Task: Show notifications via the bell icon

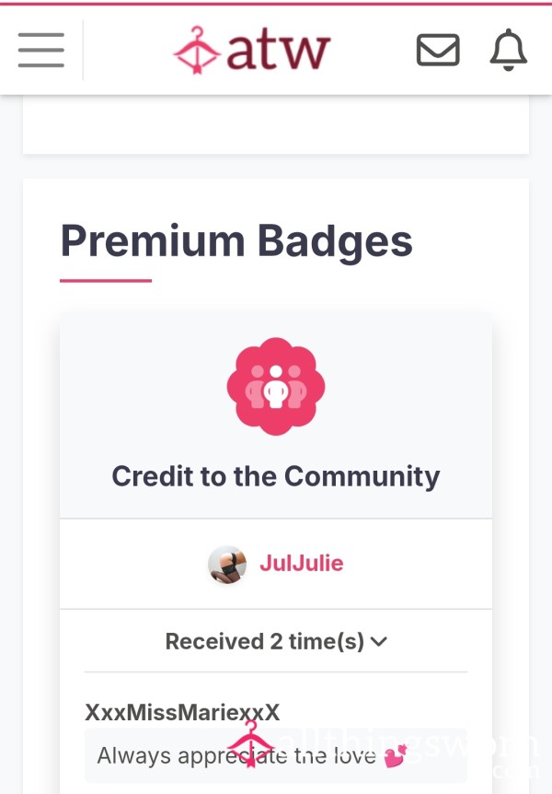Action: tap(509, 50)
